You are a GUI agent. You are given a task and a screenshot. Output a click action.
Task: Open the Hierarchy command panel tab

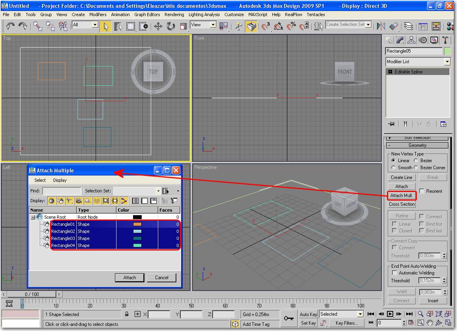[x=411, y=40]
